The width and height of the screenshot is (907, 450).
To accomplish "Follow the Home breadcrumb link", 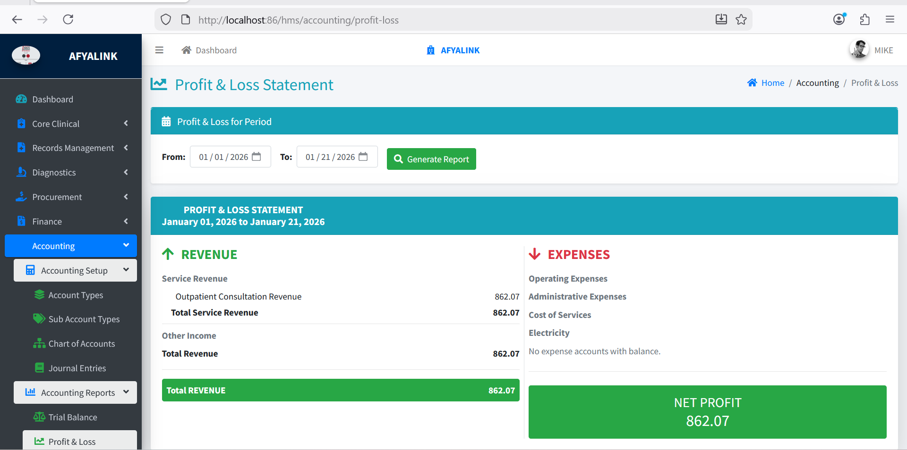I will 772,83.
